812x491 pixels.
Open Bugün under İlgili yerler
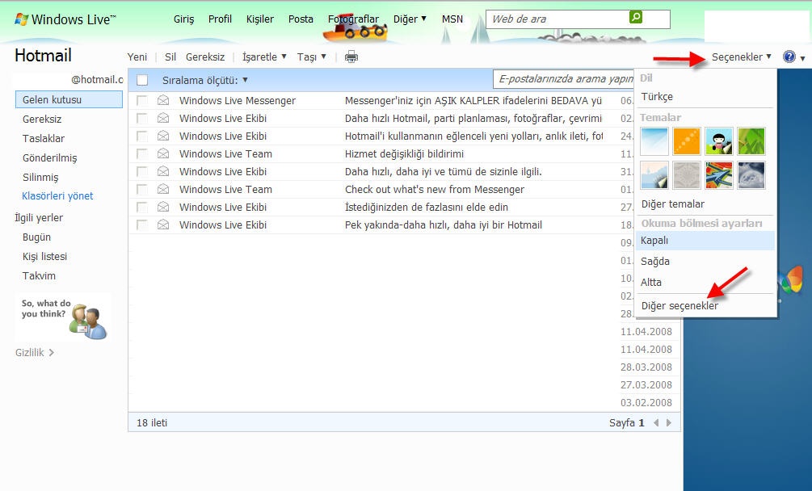[x=37, y=237]
